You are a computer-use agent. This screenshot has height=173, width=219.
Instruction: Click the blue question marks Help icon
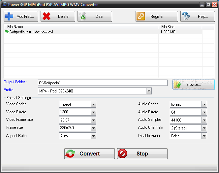186,16
